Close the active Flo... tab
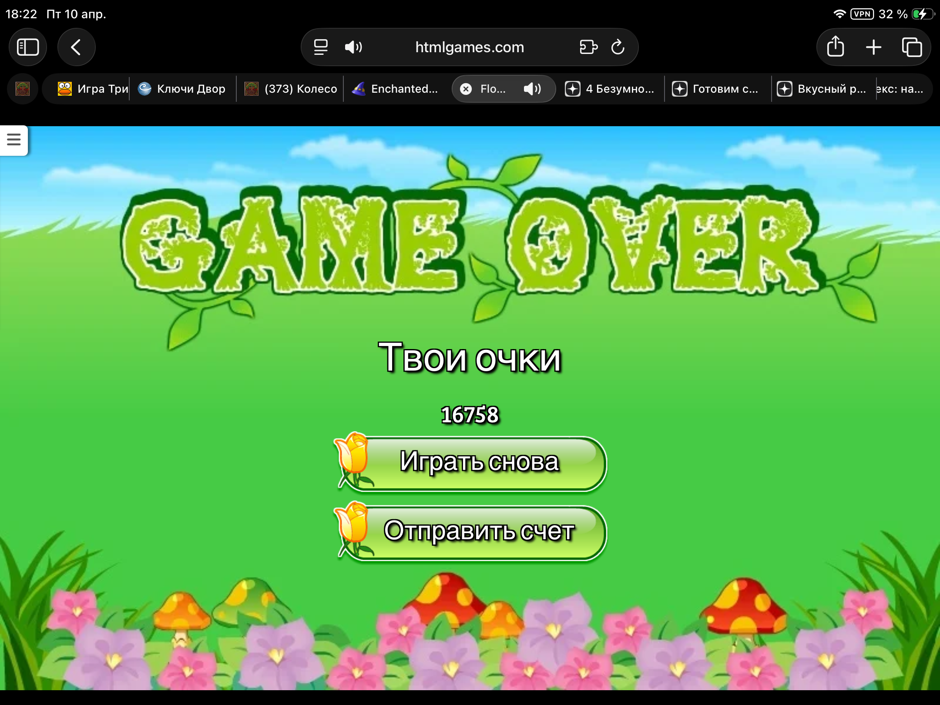This screenshot has height=705, width=940. (x=466, y=89)
